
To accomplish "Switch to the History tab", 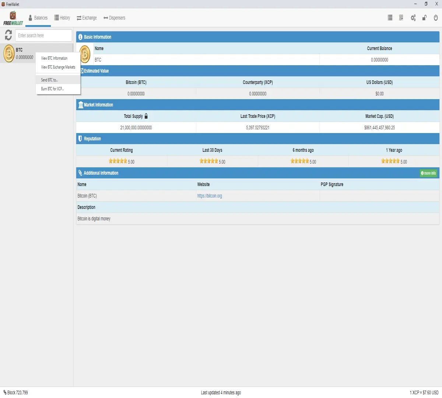I will pyautogui.click(x=62, y=18).
